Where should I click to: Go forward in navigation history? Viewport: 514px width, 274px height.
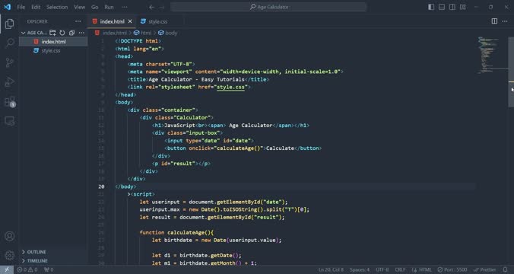pos(162,7)
